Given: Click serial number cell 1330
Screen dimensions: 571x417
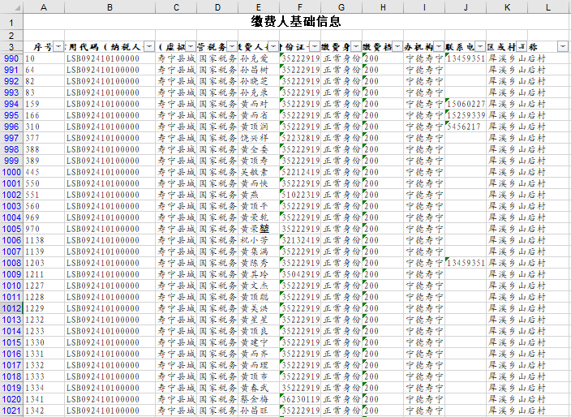Looking at the screenshot, I should (x=44, y=342).
